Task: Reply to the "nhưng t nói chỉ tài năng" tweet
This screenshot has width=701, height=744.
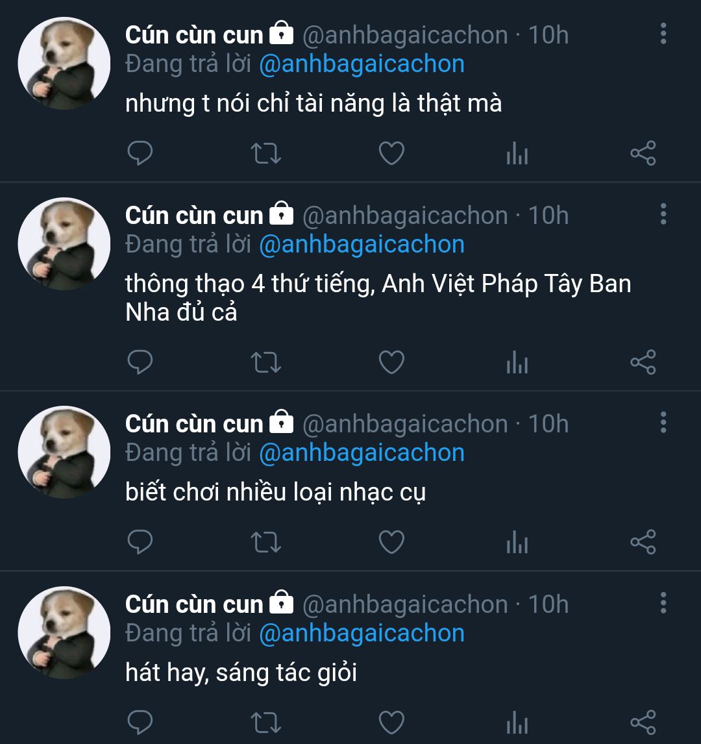Action: coord(140,154)
